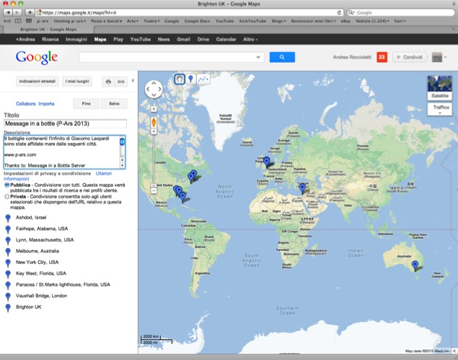
Task: Click the marker icon beside Melbourne, Australia
Action: pos(8,252)
